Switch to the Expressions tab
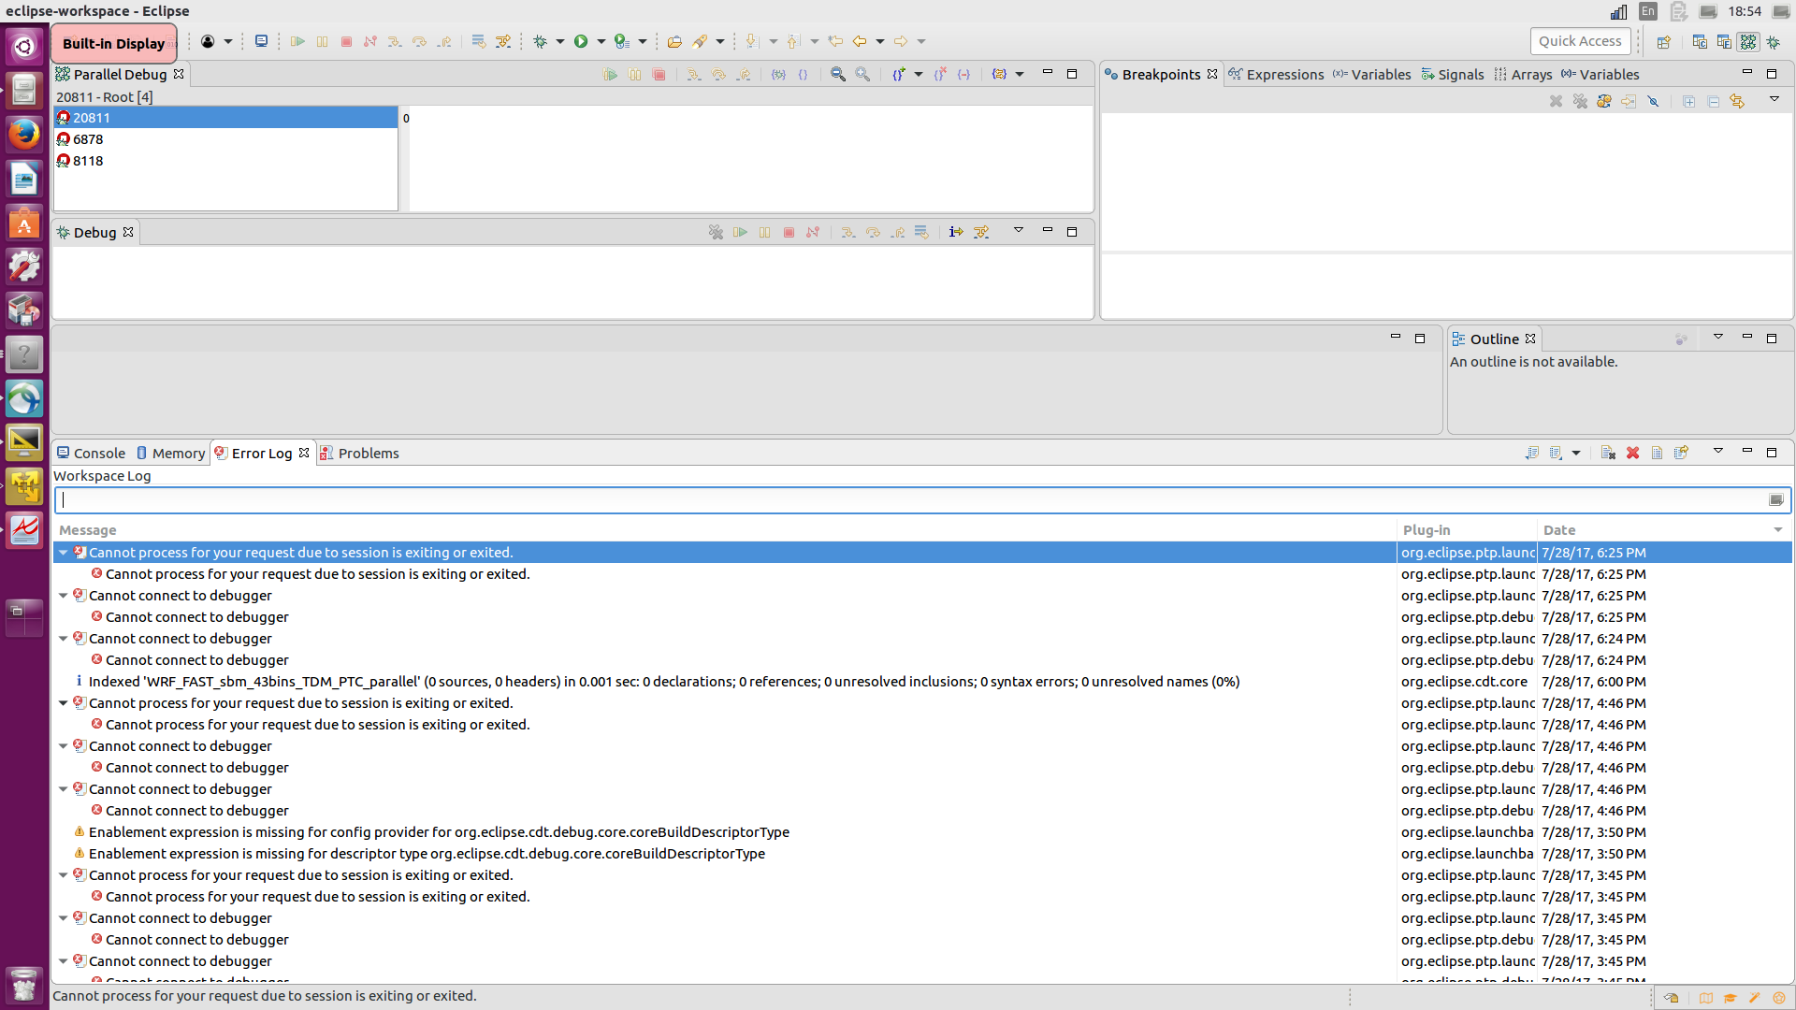The width and height of the screenshot is (1796, 1010). (1276, 75)
